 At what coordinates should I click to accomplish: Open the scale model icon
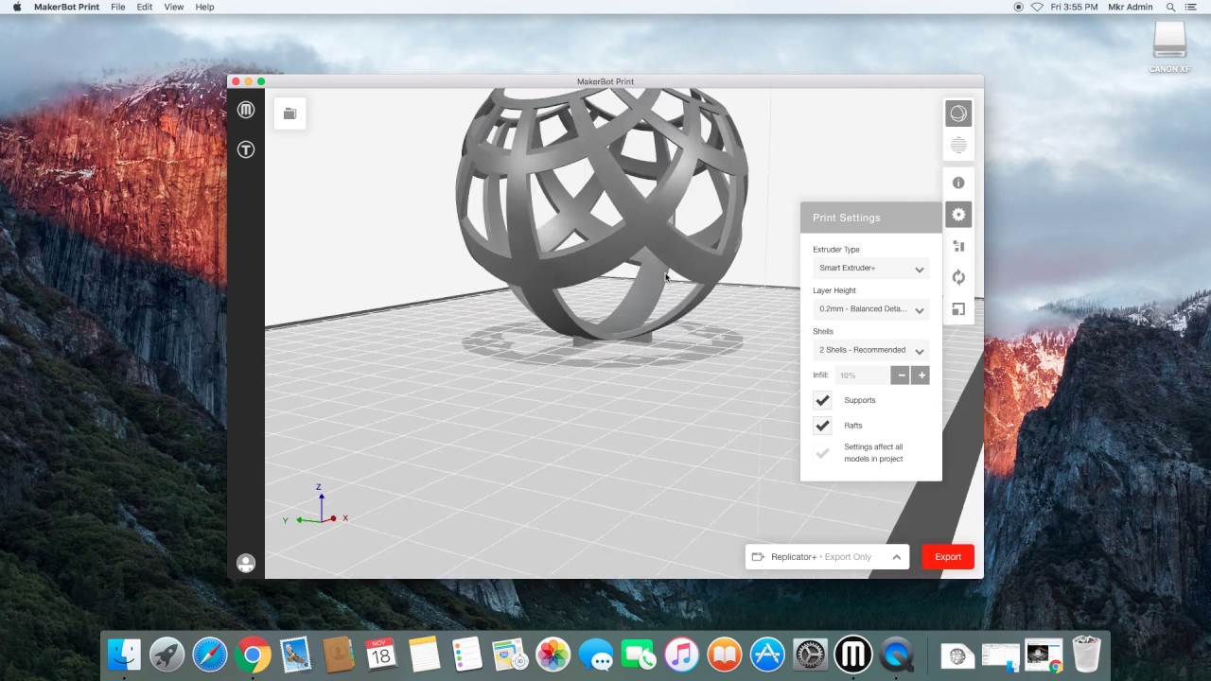pyautogui.click(x=958, y=309)
